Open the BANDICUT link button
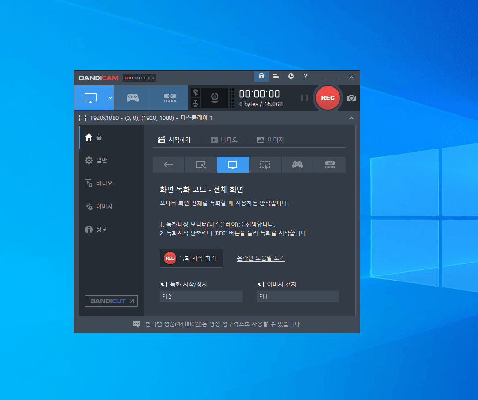 point(111,301)
